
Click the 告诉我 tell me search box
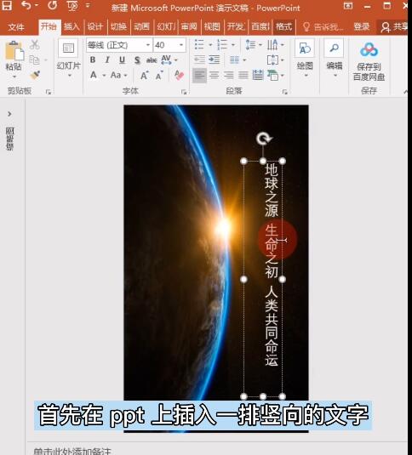click(x=323, y=27)
